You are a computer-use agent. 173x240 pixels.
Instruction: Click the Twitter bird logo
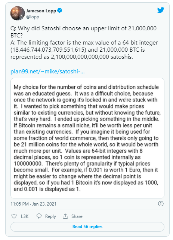point(161,10)
